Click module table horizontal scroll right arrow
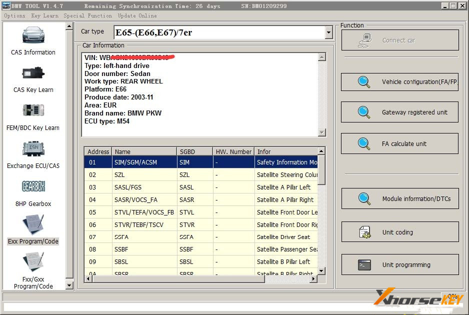The height and width of the screenshot is (315, 469). click(x=313, y=279)
